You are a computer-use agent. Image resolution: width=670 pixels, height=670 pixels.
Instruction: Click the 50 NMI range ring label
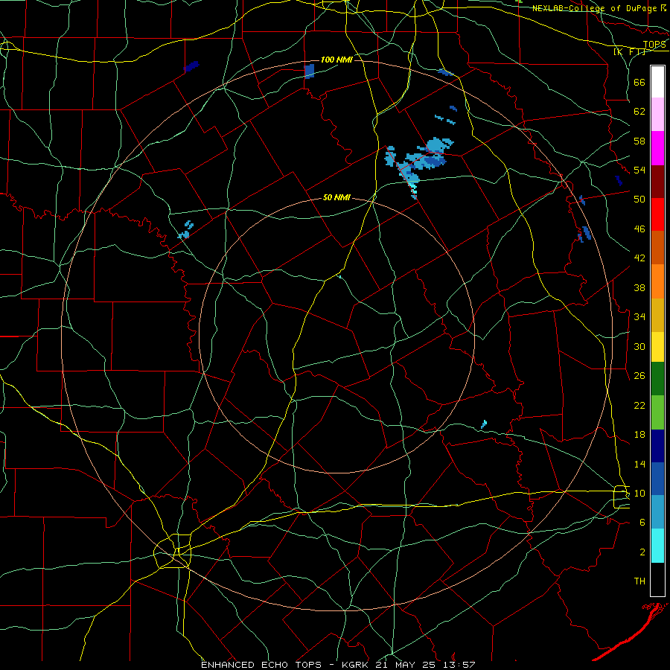pos(336,197)
